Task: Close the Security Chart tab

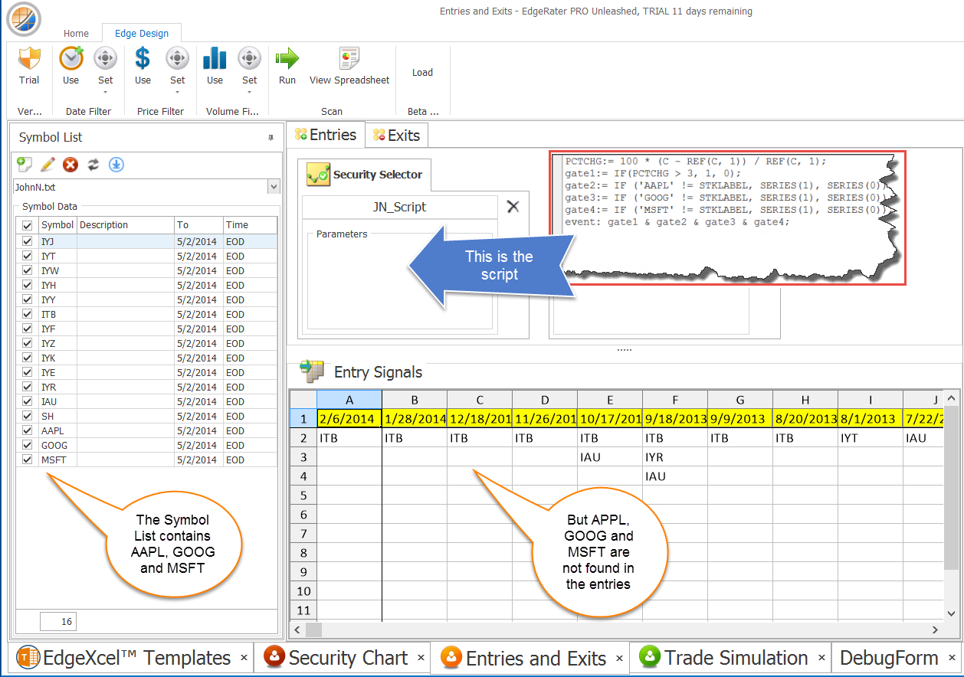Action: 421,658
